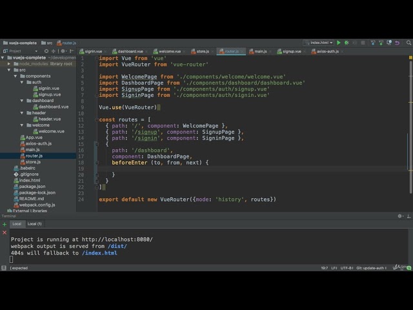Close the signin.vue editor tab
This screenshot has width=413, height=310.
pos(105,52)
